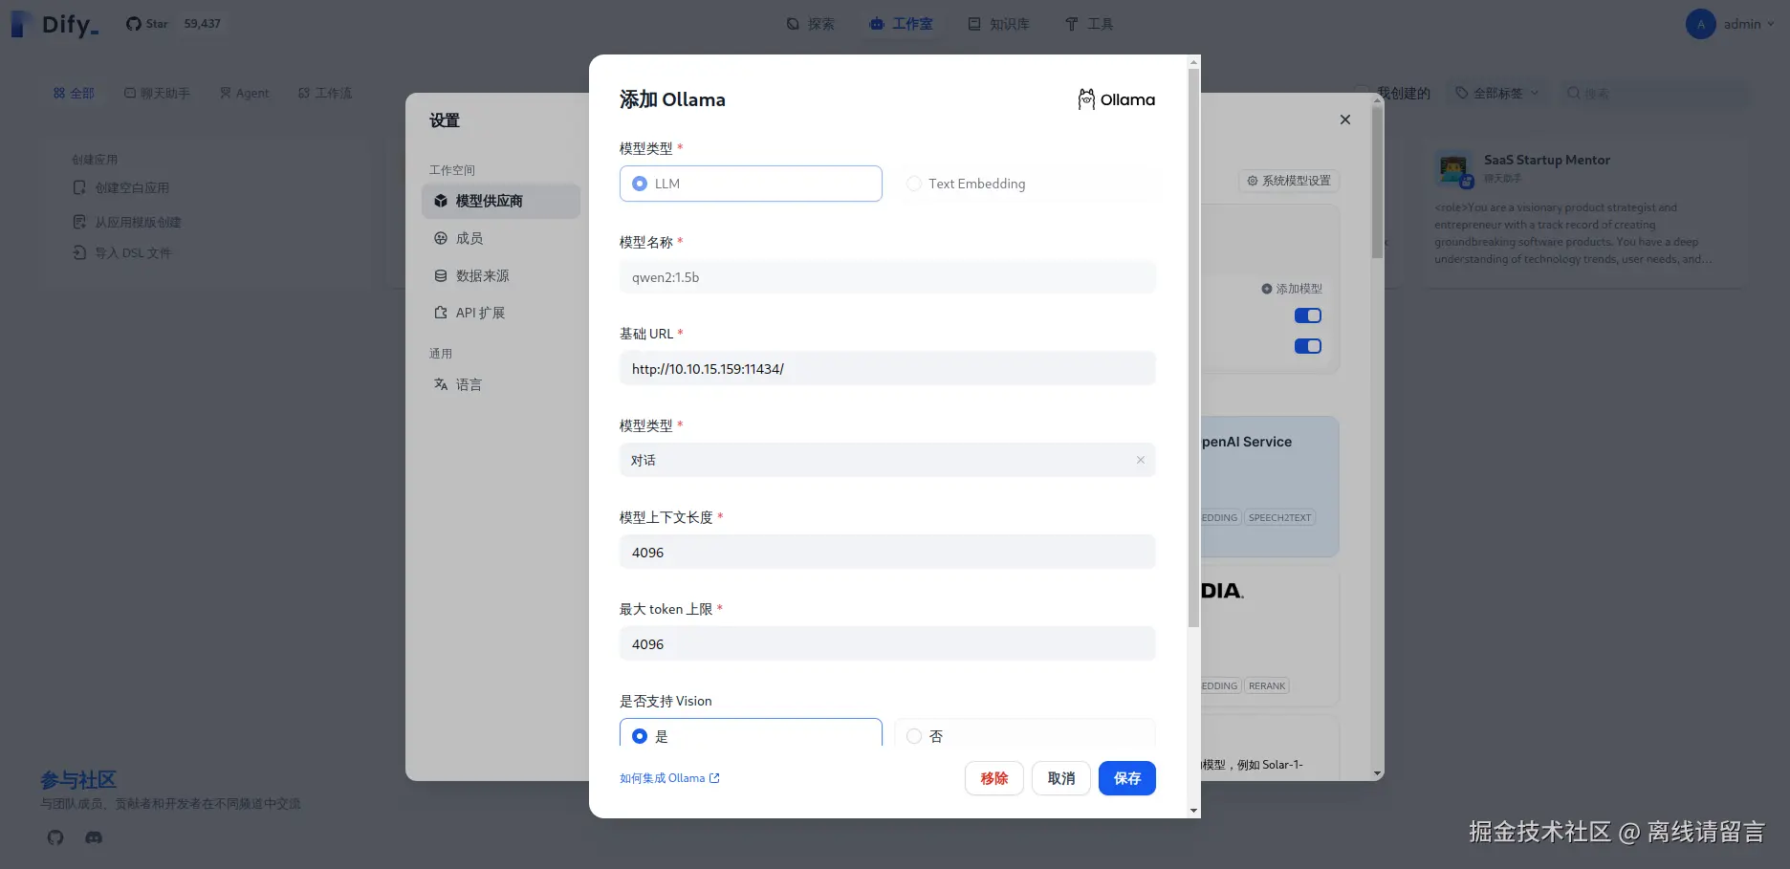Choose 否 for Vision support
Viewport: 1790px width, 869px height.
coord(914,736)
